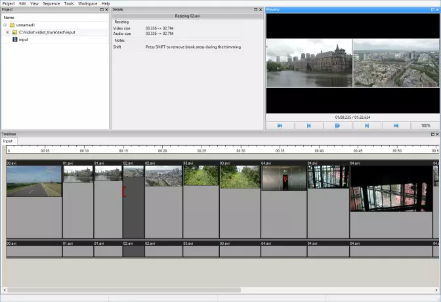This screenshot has height=302, width=441.
Task: Select the unnamed1 folder icon
Action: [x=12, y=25]
